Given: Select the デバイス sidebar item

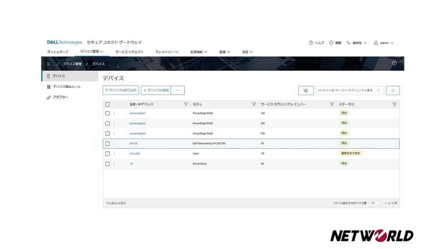Looking at the screenshot, I should click(x=70, y=76).
